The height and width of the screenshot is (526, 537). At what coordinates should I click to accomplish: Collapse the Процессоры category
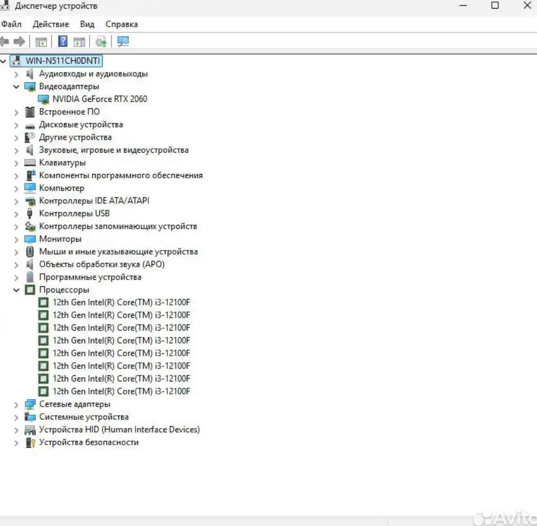tap(17, 290)
